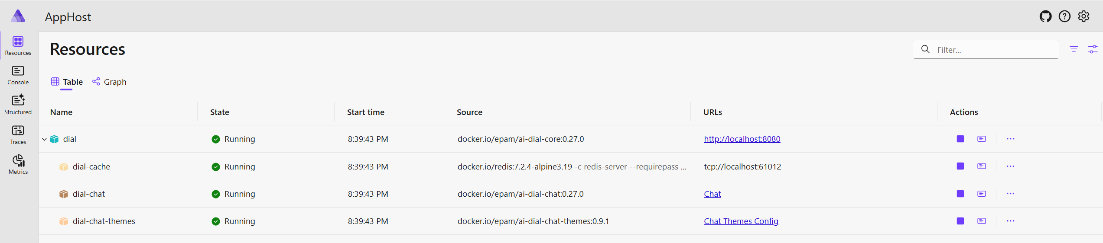Open the Console logs sidebar page
Image resolution: width=1103 pixels, height=243 pixels.
[x=18, y=75]
